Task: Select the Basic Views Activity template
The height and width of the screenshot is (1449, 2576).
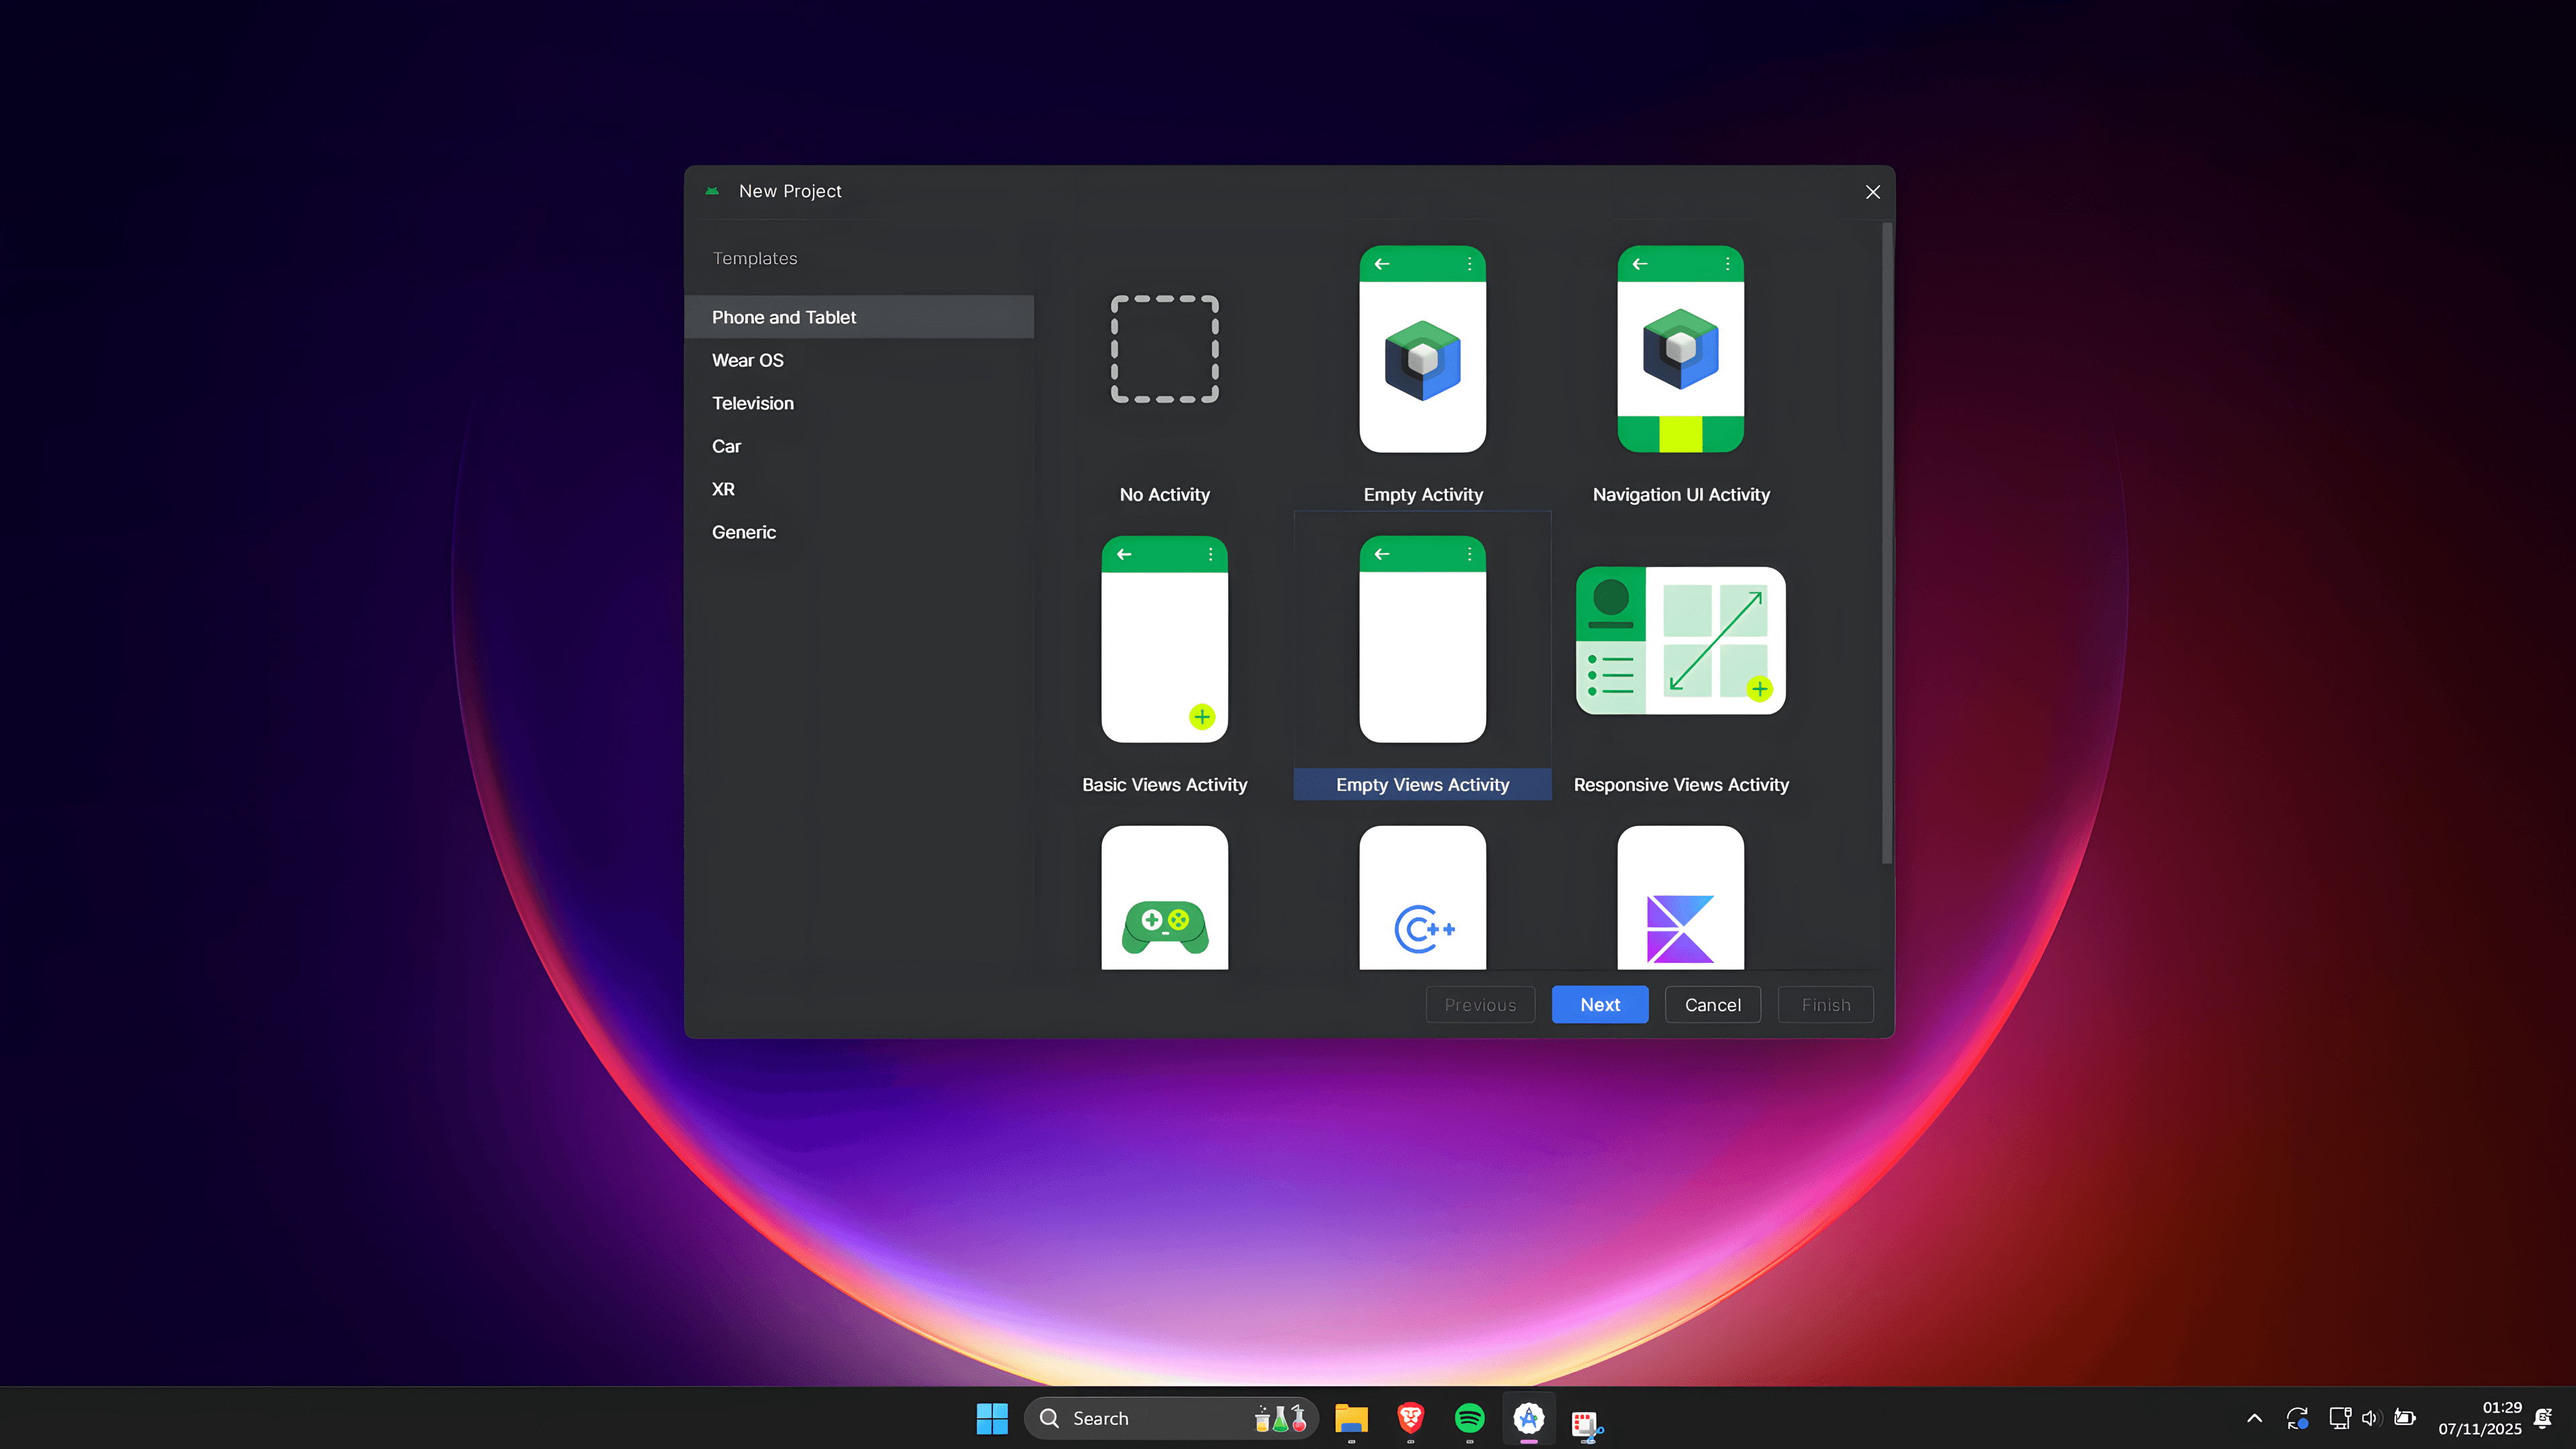Action: [x=1164, y=660]
